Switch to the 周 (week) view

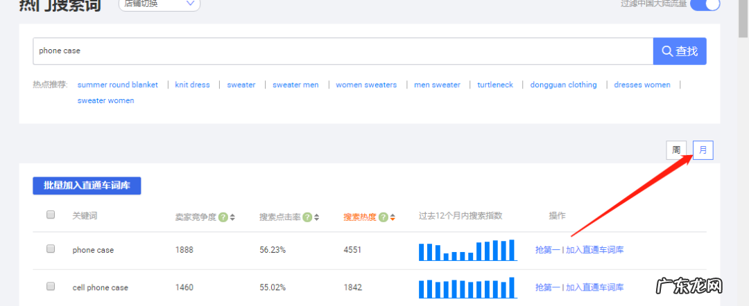(x=676, y=150)
